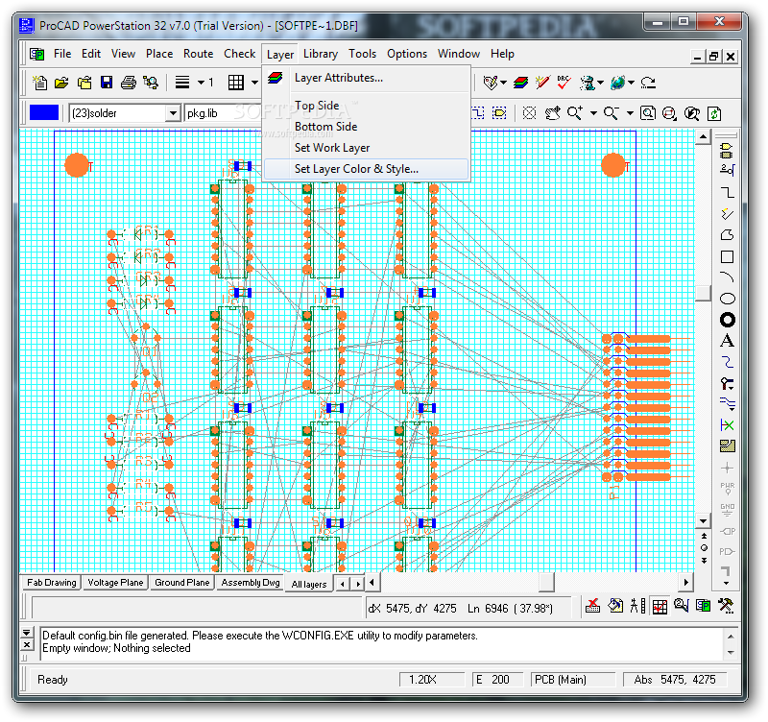Click the red grid table icon
The image size is (768, 722).
click(660, 607)
